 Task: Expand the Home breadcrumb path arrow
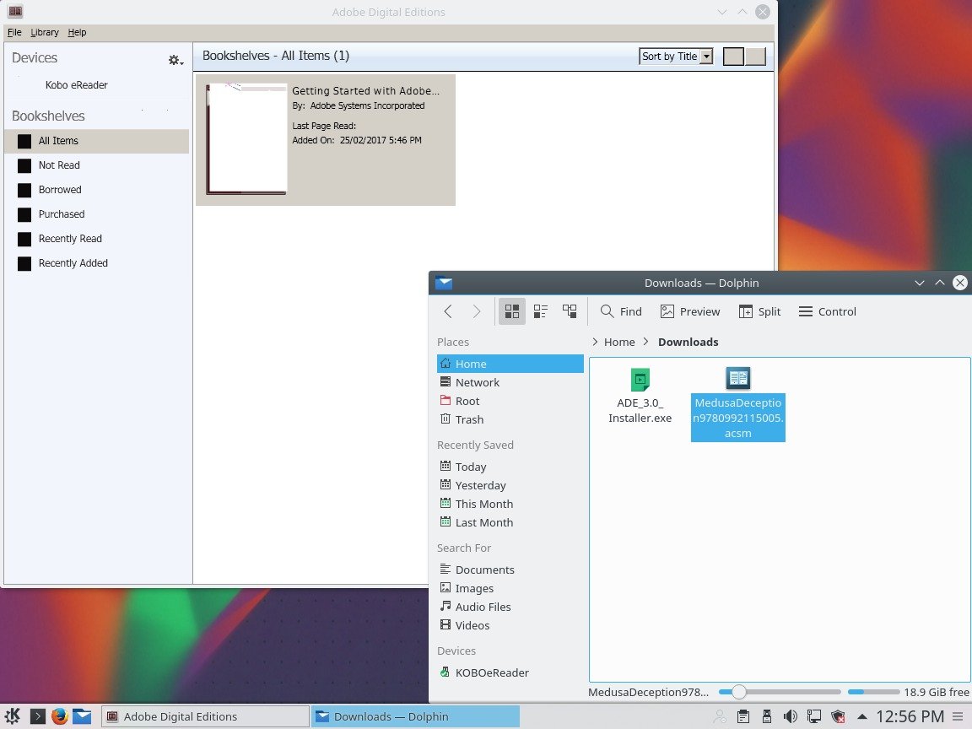coord(595,342)
